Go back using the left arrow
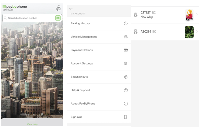 click(71, 9)
